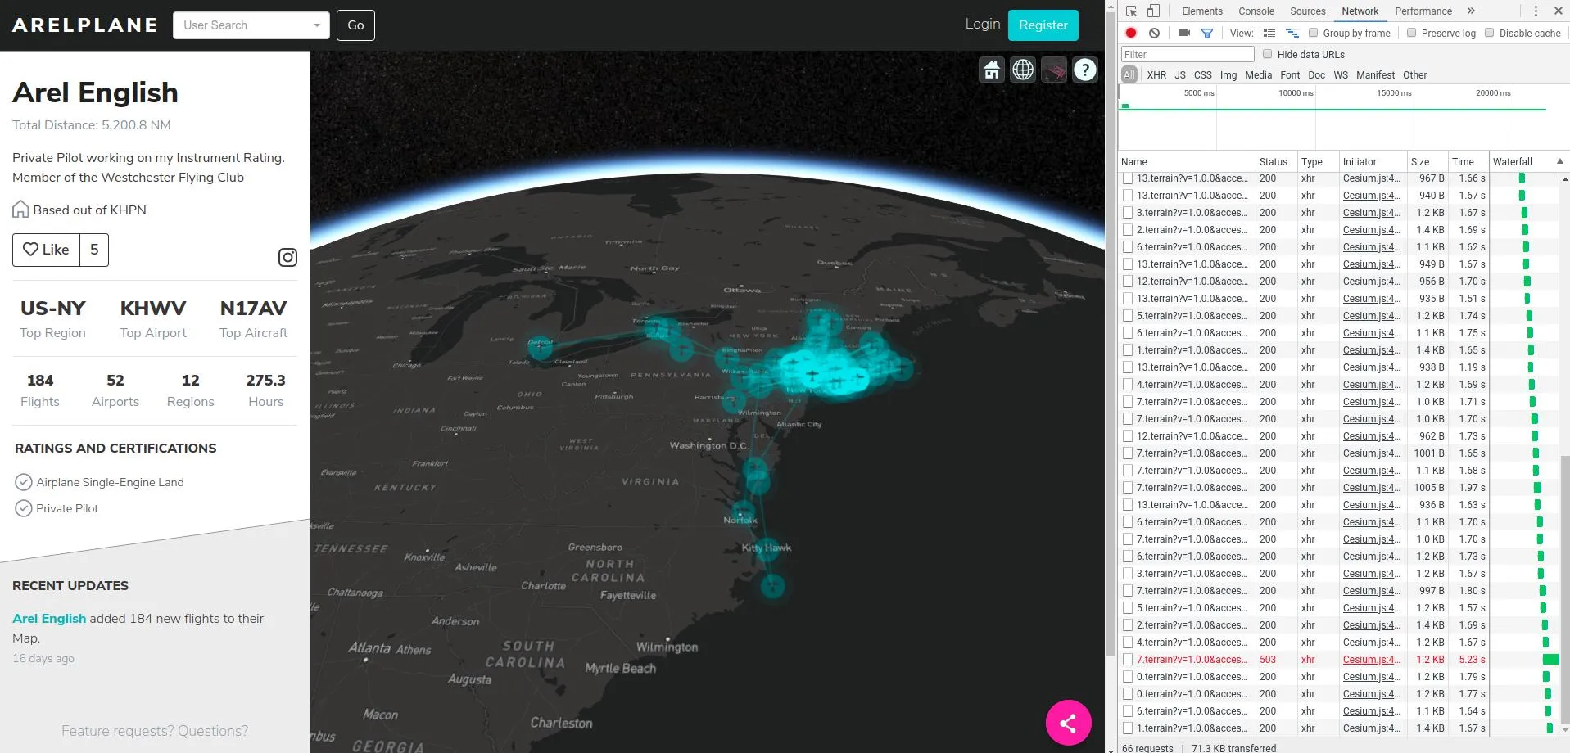
Task: Open the DevTools three-dot menu
Action: pos(1536,11)
